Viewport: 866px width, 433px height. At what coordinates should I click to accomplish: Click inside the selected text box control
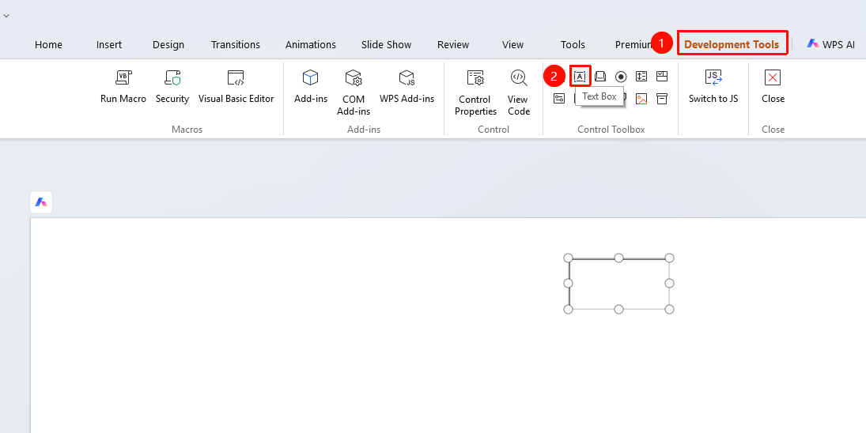[x=619, y=284]
